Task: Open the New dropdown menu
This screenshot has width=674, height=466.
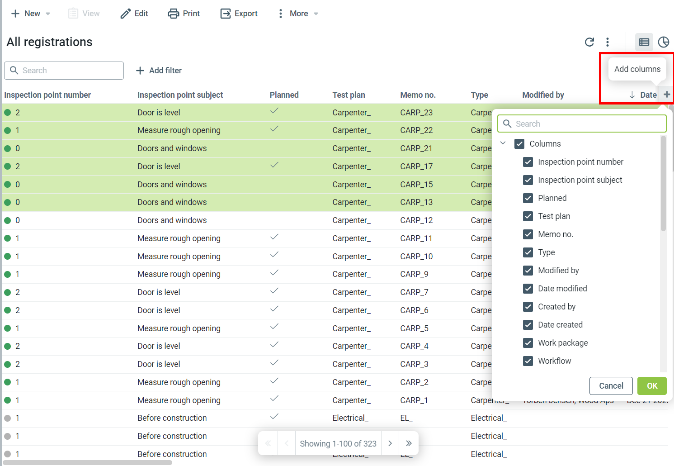Action: [31, 14]
